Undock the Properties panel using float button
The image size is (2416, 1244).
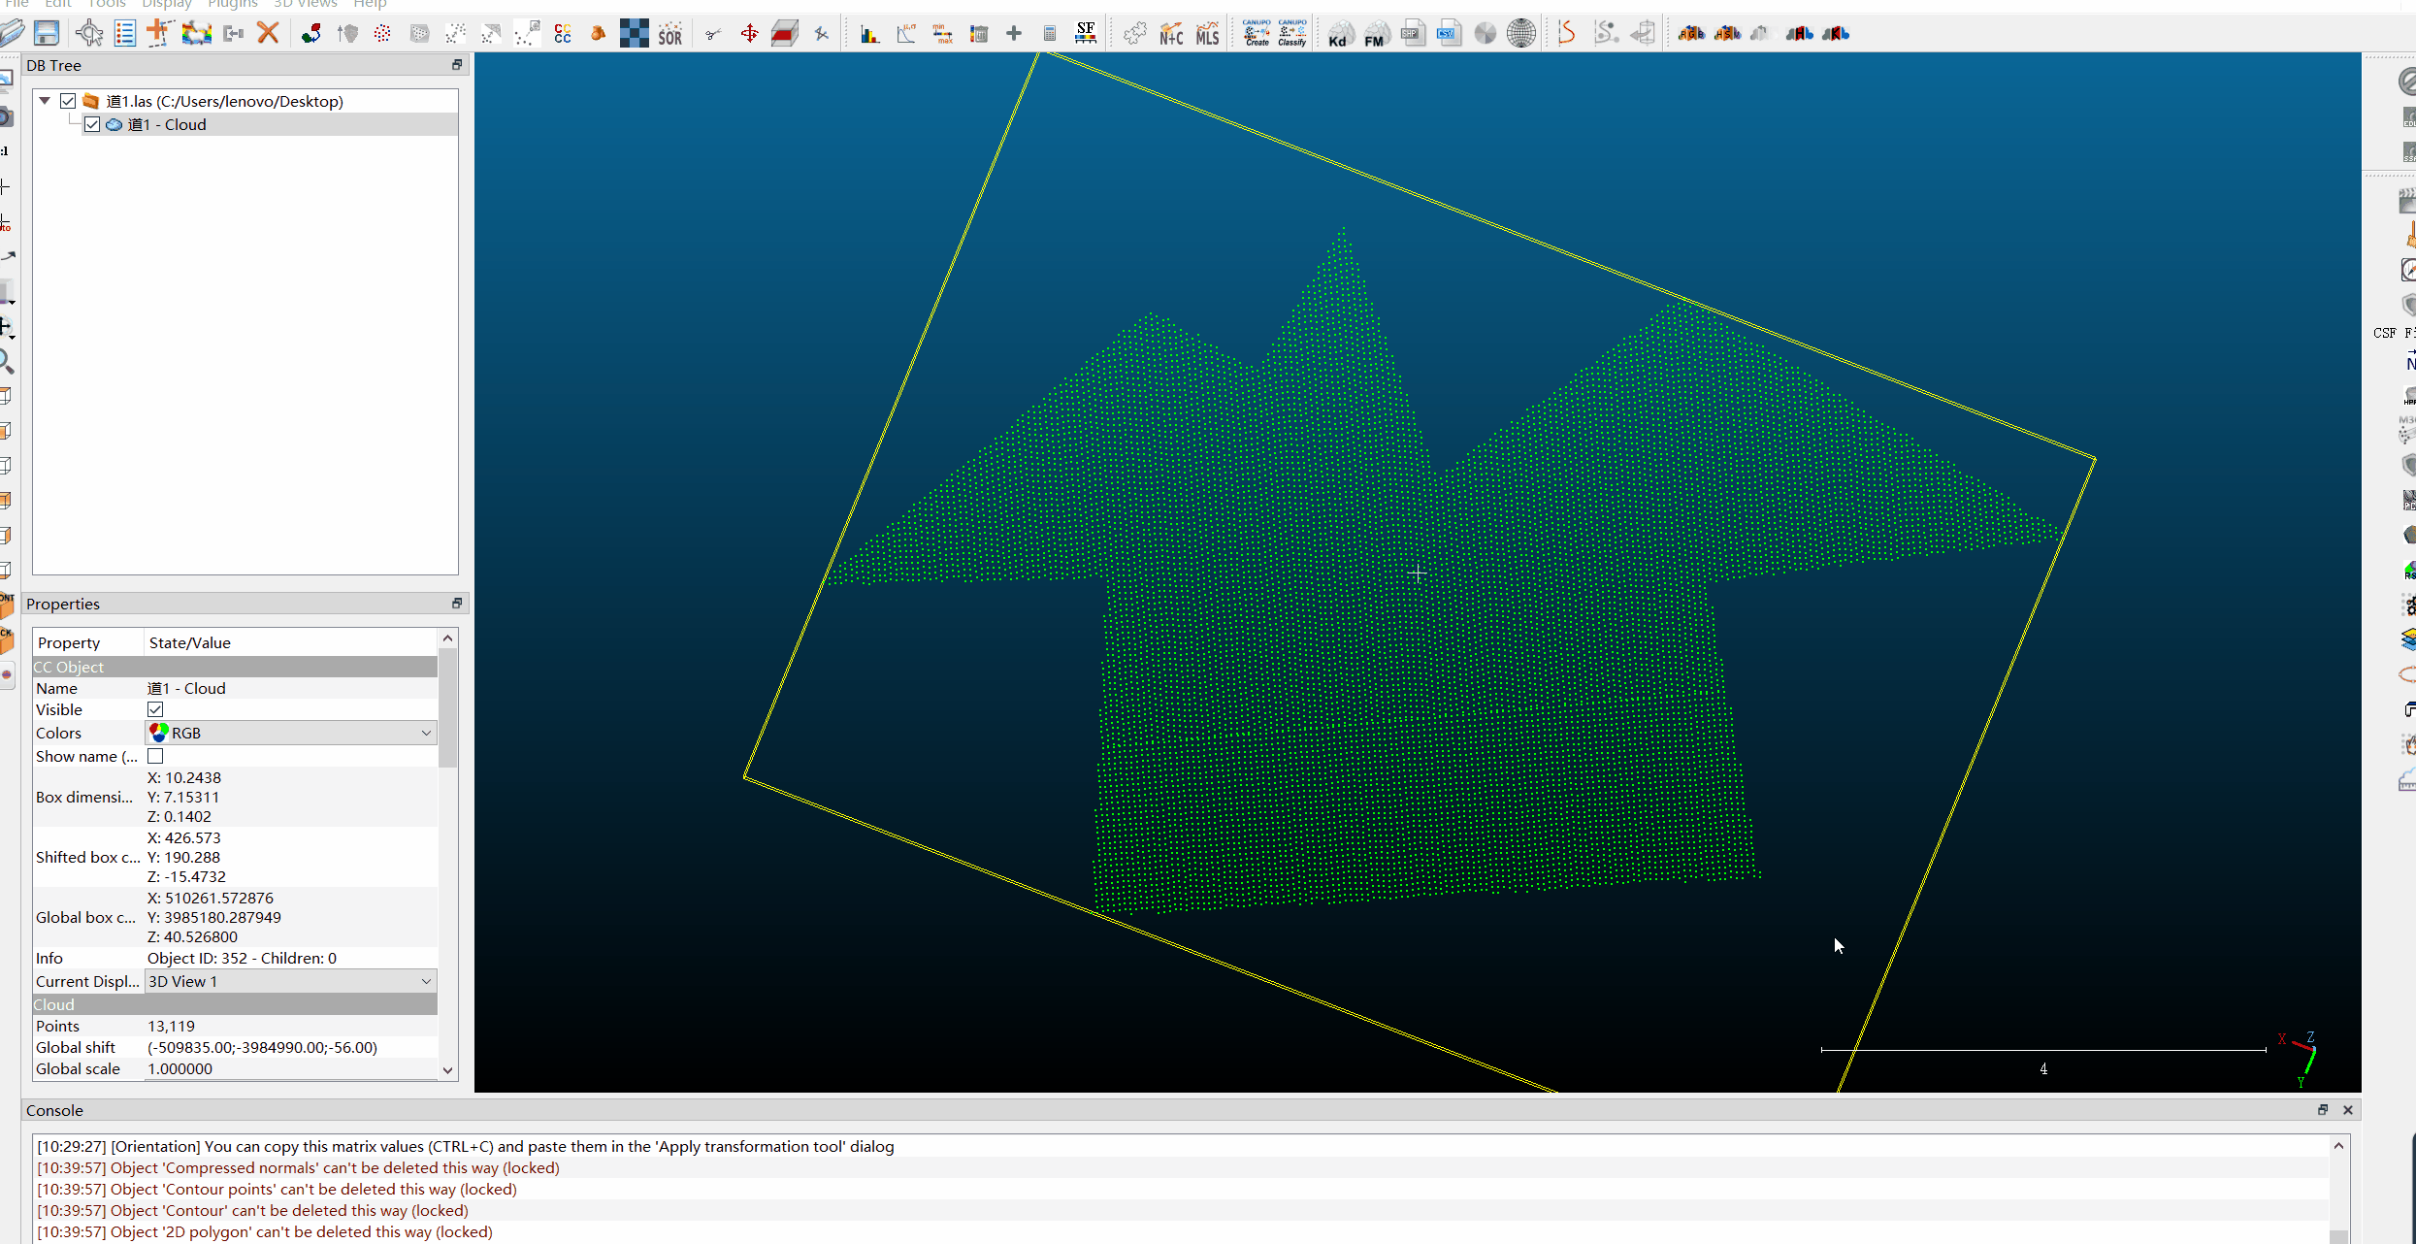(x=457, y=604)
